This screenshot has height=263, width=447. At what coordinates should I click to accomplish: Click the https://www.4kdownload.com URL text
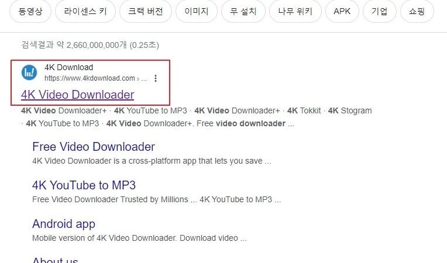click(90, 78)
